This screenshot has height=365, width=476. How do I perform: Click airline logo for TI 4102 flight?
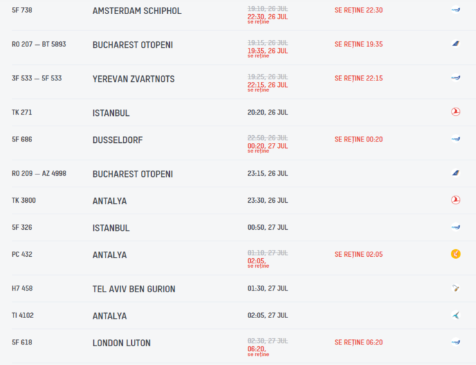[455, 315]
